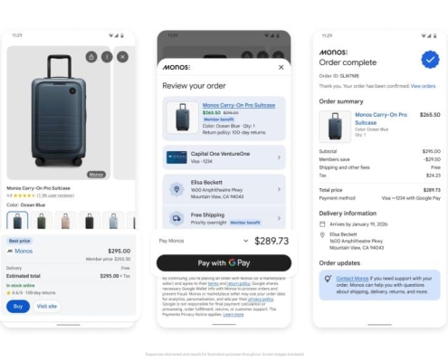Open the Pay Monos total dropdown arrow
The image size is (448, 362).
coord(246,241)
